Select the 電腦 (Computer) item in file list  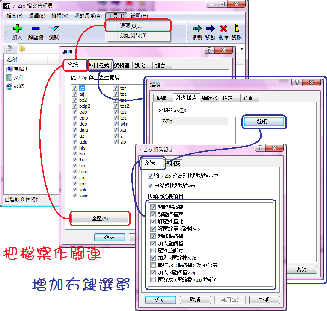[16, 69]
